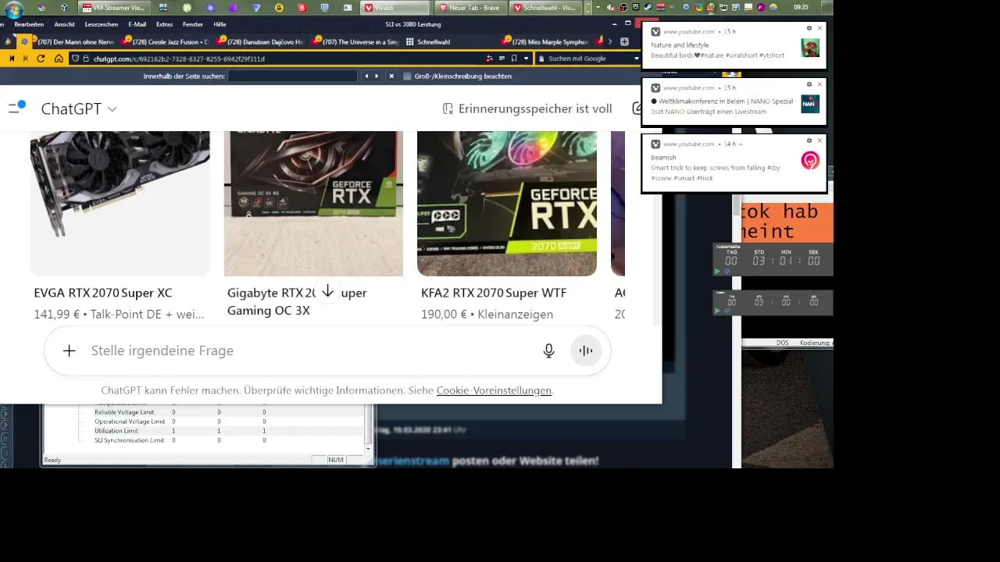Click the Windows Start orb
Image resolution: width=1000 pixels, height=562 pixels.
[x=13, y=9]
